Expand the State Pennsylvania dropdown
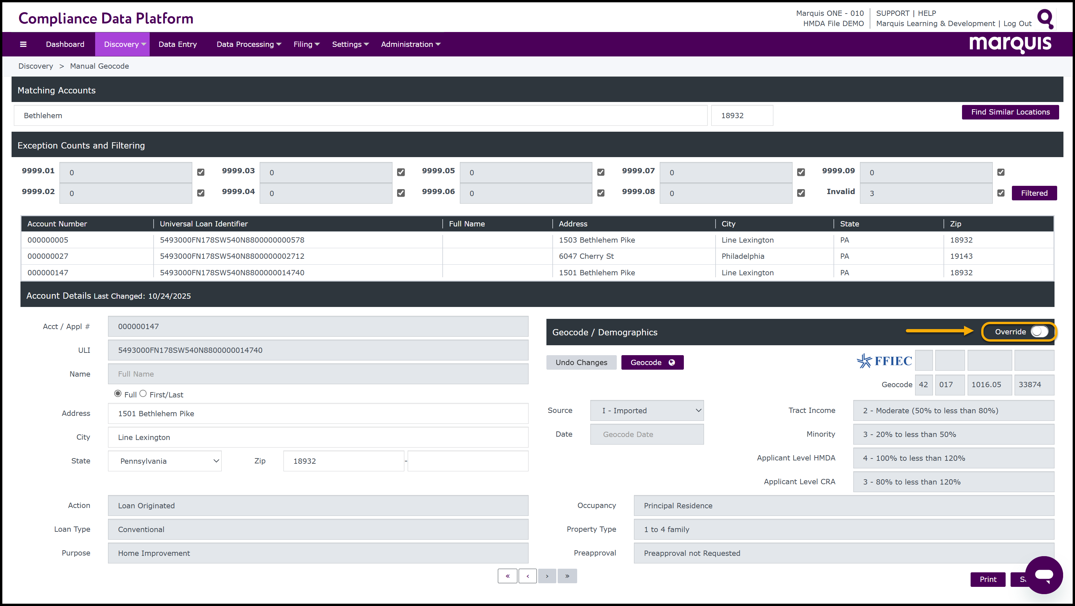The image size is (1075, 606). point(165,461)
